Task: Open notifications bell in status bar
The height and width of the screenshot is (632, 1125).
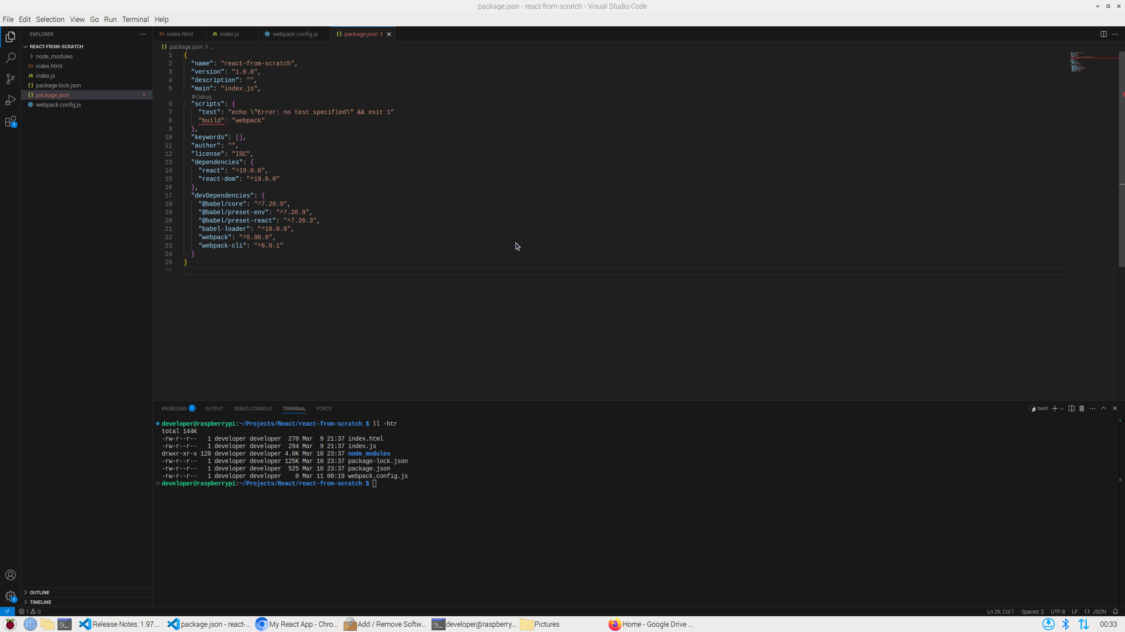Action: [x=1115, y=611]
